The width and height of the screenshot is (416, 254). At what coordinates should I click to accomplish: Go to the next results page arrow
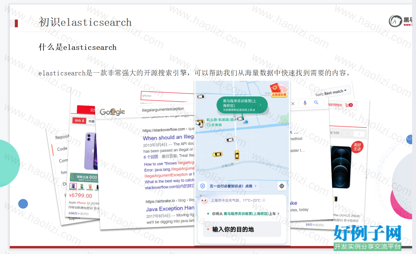tap(359, 134)
